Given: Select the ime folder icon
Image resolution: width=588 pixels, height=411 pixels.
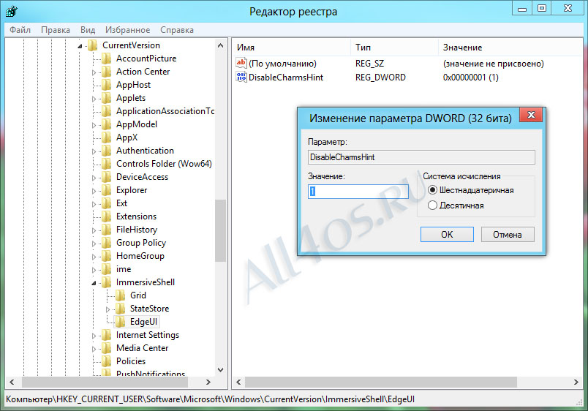Looking at the screenshot, I should pos(107,269).
